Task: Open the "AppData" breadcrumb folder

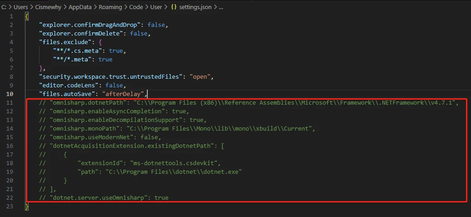Action: click(79, 7)
